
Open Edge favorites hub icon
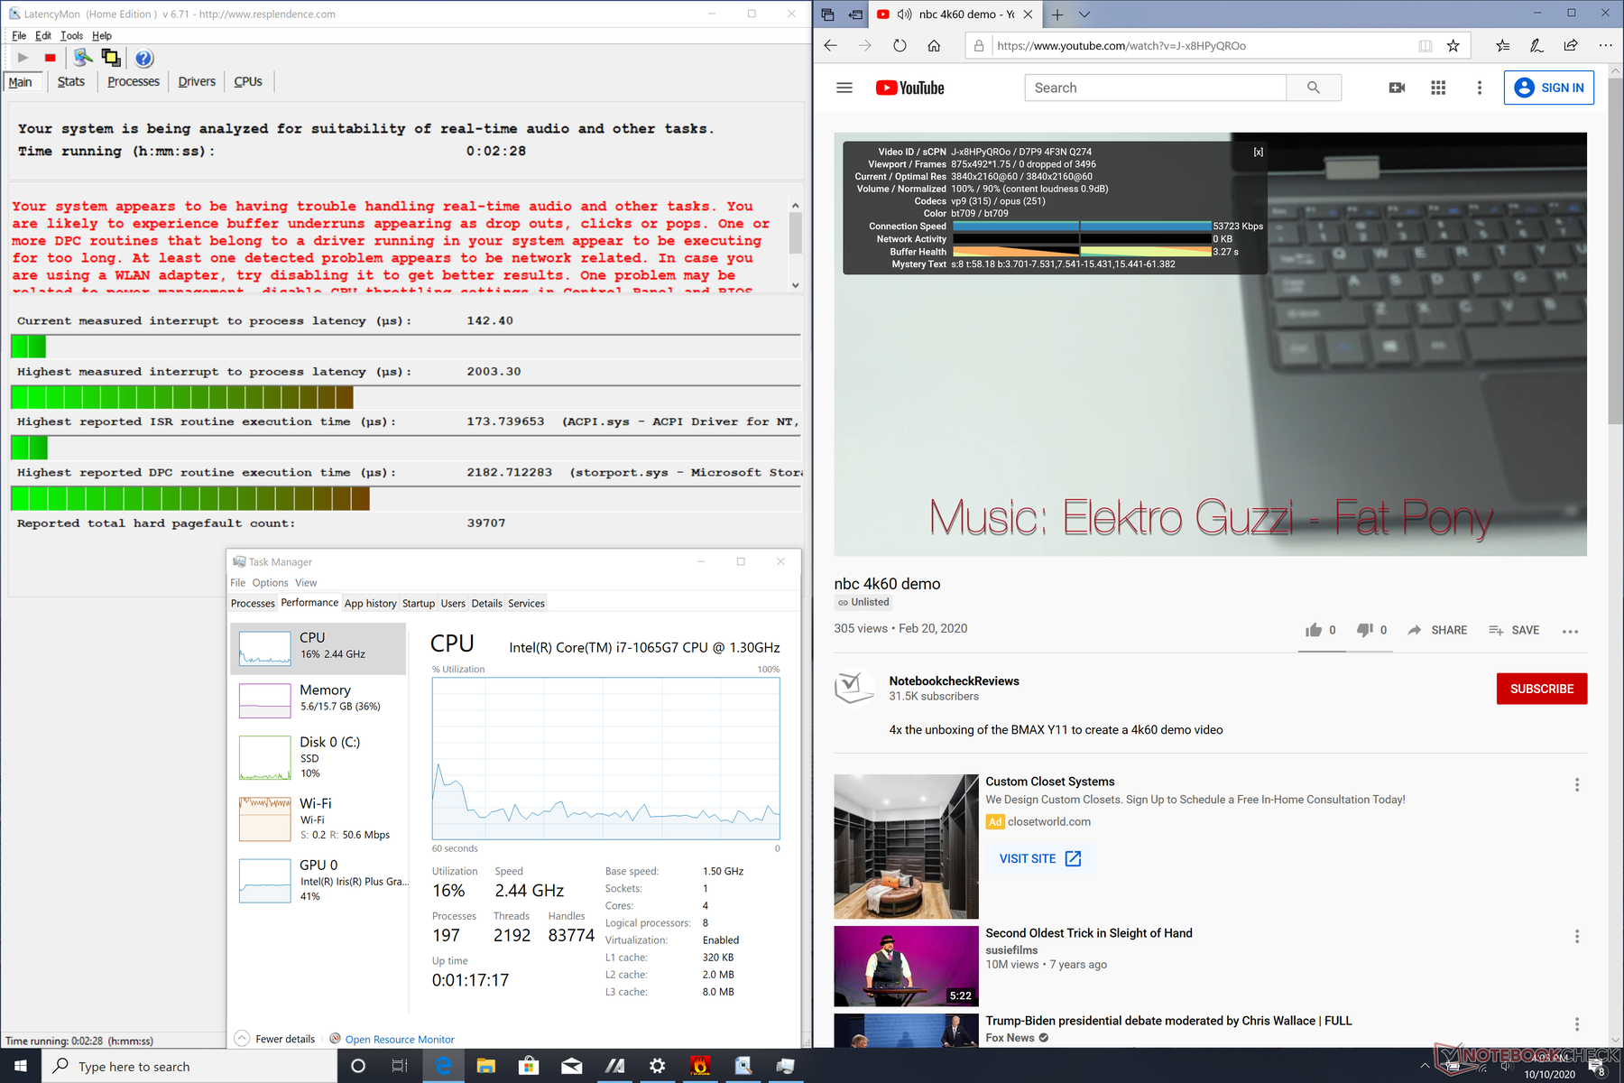(1502, 46)
